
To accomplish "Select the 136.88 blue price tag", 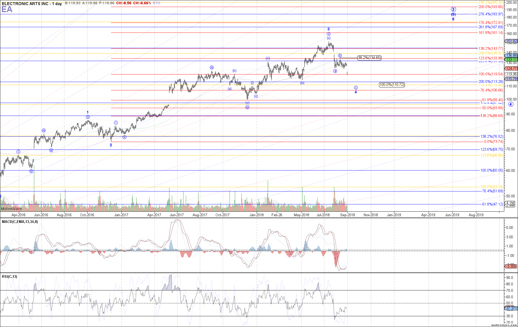I will 511,55.
